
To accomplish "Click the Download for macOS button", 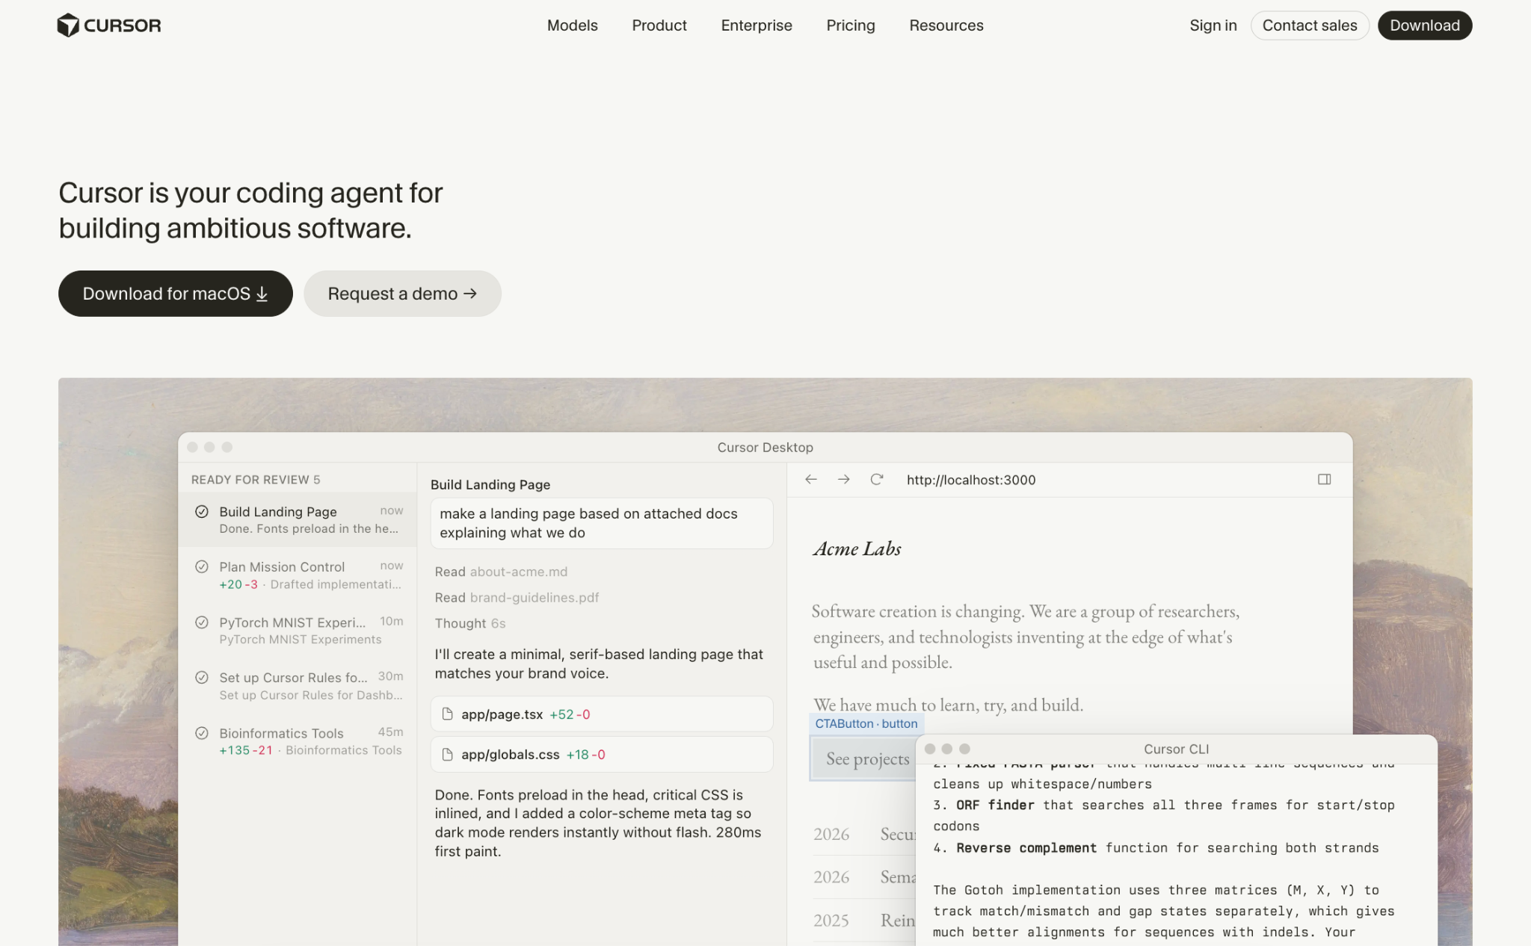I will (176, 294).
